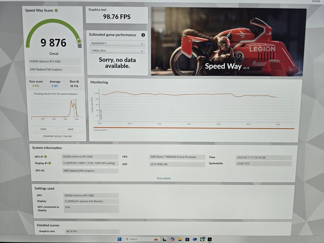Click the Speed Way benchmark thumbnail
This screenshot has height=243, width=324.
pyautogui.click(x=228, y=42)
